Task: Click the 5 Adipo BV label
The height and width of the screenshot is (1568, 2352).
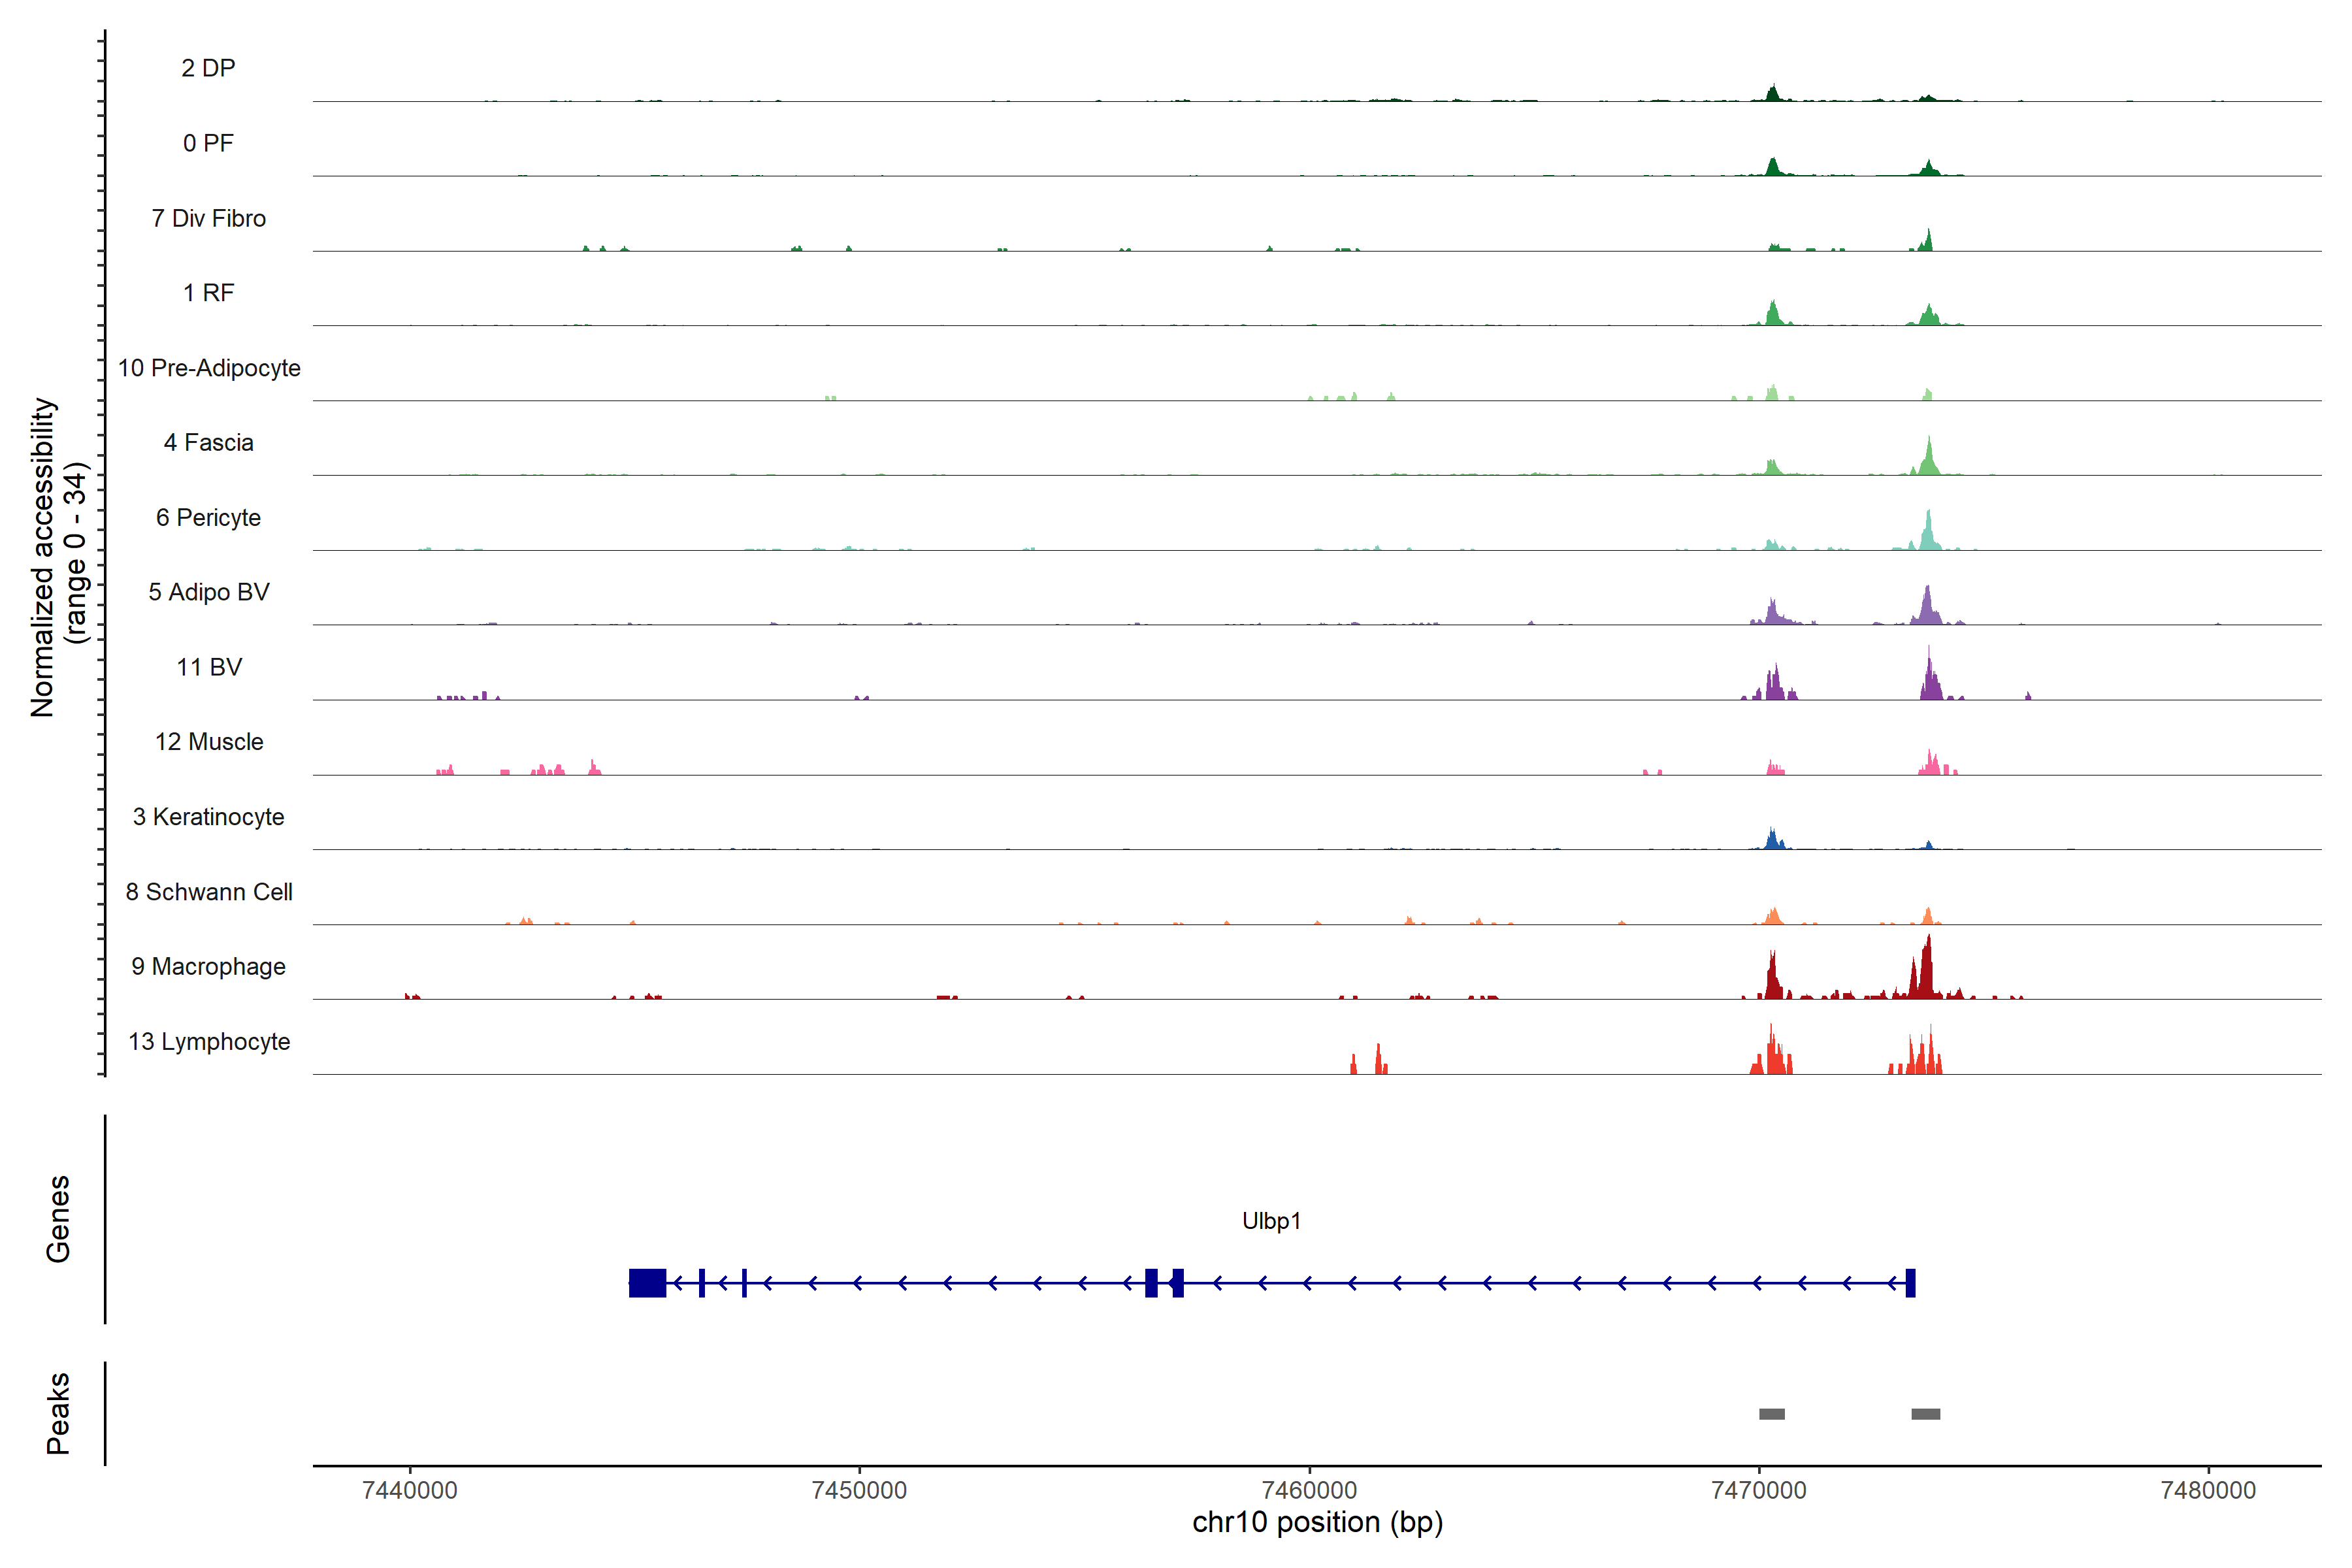Action: click(208, 592)
